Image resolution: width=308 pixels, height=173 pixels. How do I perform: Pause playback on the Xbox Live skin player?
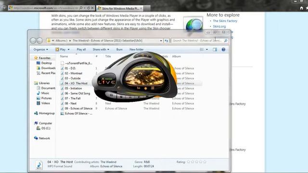[x=111, y=95]
